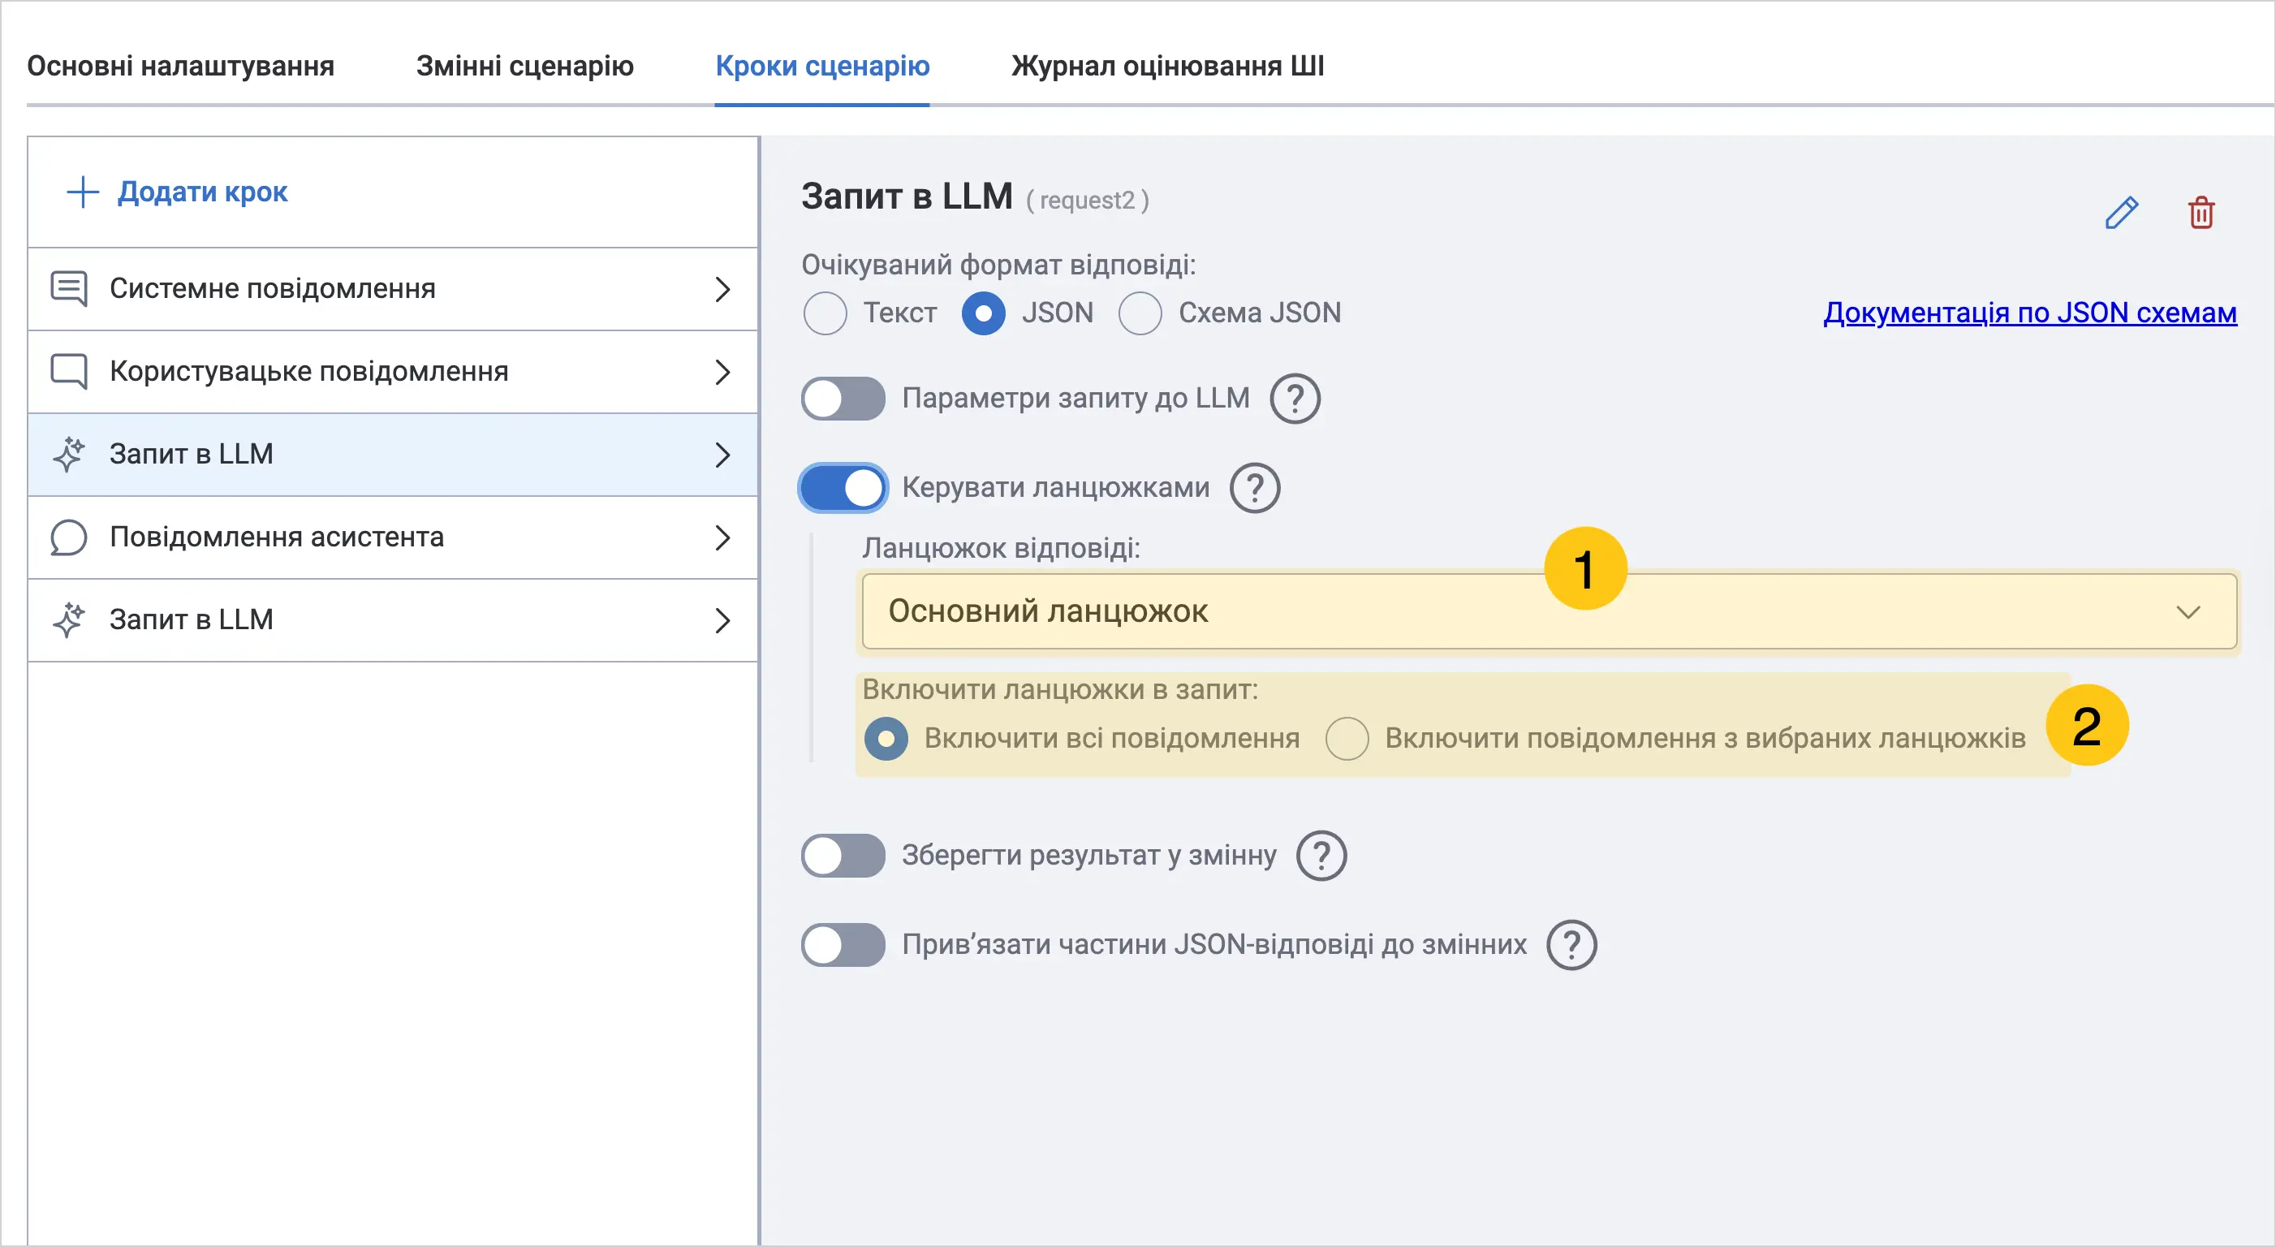The width and height of the screenshot is (2276, 1247).
Task: Disable Керувати ланцюжками toggle
Action: click(843, 488)
